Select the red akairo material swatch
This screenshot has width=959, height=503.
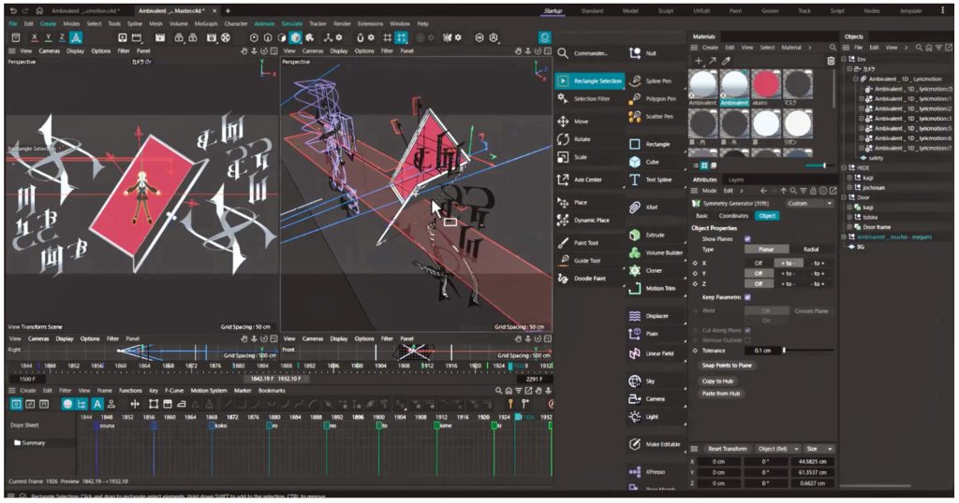(767, 84)
